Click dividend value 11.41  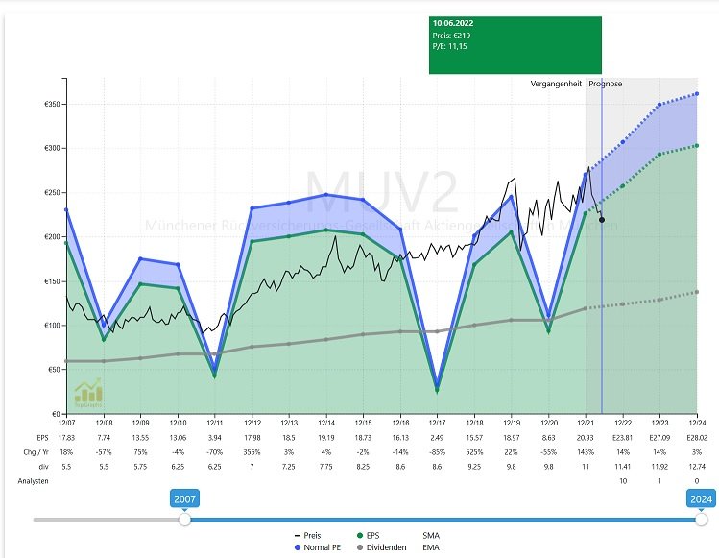point(623,467)
